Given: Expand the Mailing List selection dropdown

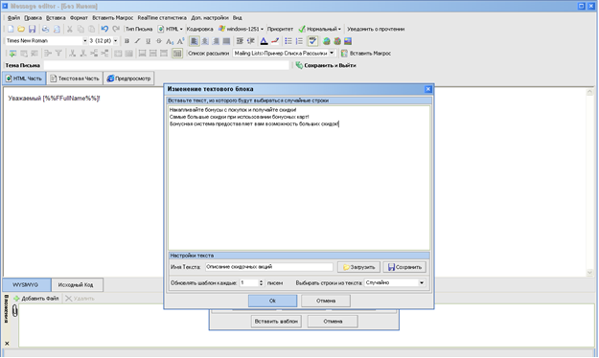Looking at the screenshot, I should click(x=332, y=53).
